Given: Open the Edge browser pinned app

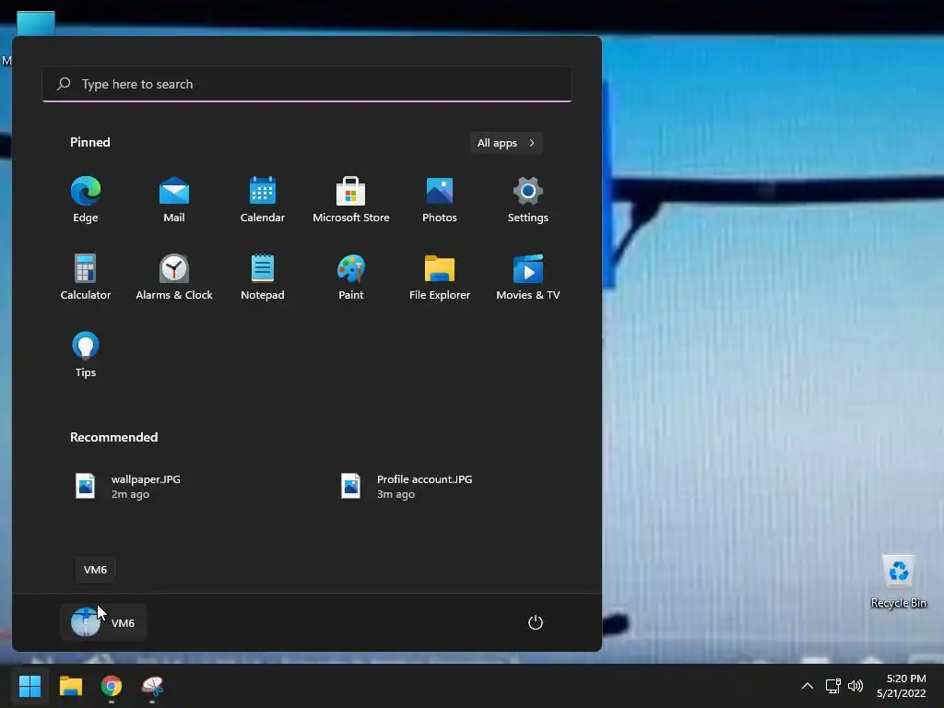Looking at the screenshot, I should 86,199.
